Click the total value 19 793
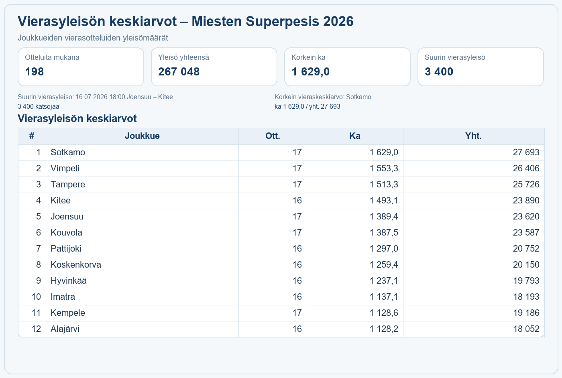 [x=526, y=281]
